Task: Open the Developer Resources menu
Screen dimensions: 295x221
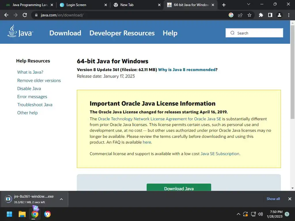Action: coord(122,33)
